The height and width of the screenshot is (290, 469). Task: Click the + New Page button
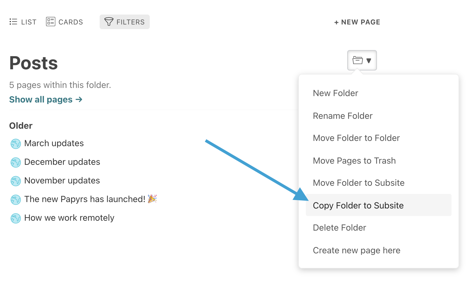click(x=357, y=22)
